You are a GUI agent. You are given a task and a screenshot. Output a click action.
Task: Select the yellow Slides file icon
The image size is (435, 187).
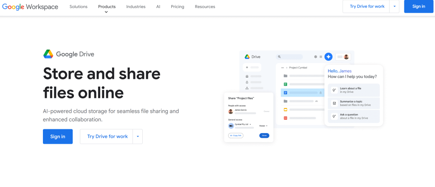click(x=285, y=110)
